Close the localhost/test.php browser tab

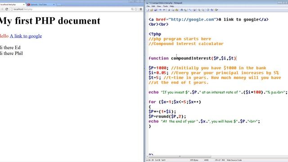[x=24, y=4]
